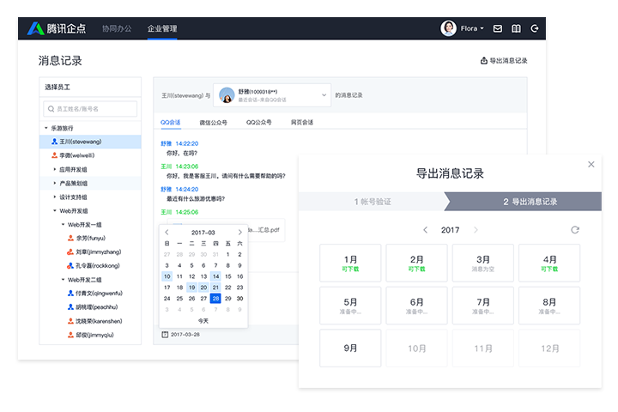Click the 8月 month tile
Image resolution: width=618 pixels, height=412 pixels.
(549, 306)
